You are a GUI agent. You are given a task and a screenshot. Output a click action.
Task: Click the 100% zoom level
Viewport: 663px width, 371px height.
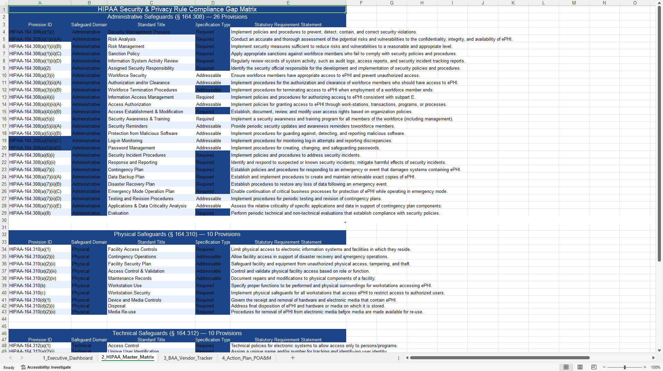pos(655,367)
